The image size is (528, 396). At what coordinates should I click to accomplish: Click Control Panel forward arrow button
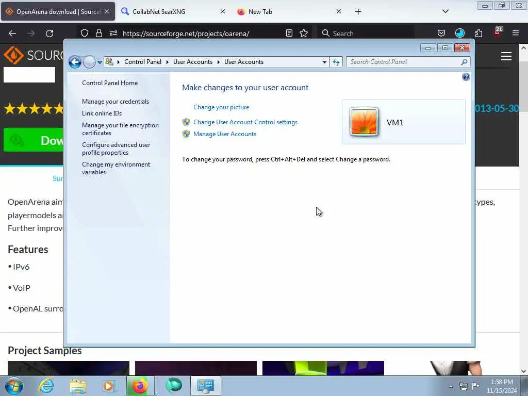click(x=89, y=62)
